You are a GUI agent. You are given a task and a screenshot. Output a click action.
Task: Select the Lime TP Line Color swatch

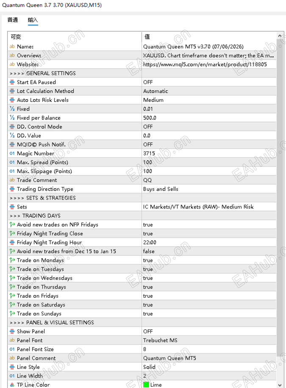point(146,385)
